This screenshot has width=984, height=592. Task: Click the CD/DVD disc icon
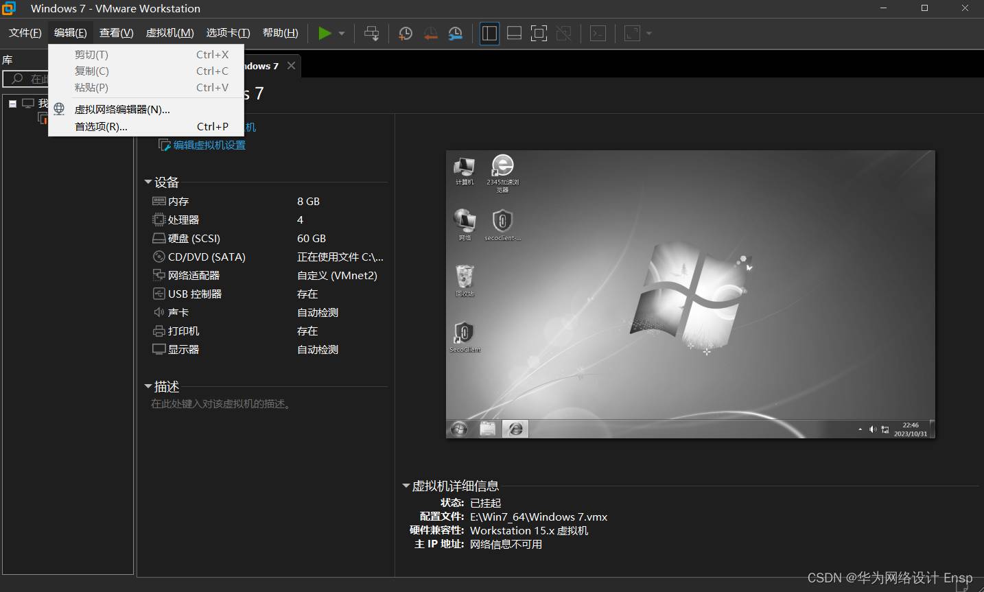click(159, 257)
